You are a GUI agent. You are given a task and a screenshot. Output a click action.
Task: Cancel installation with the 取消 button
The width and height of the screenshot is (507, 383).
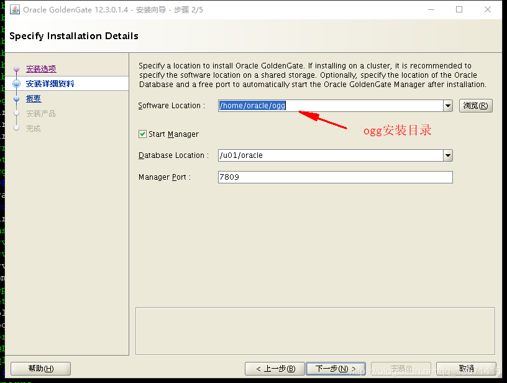point(466,368)
